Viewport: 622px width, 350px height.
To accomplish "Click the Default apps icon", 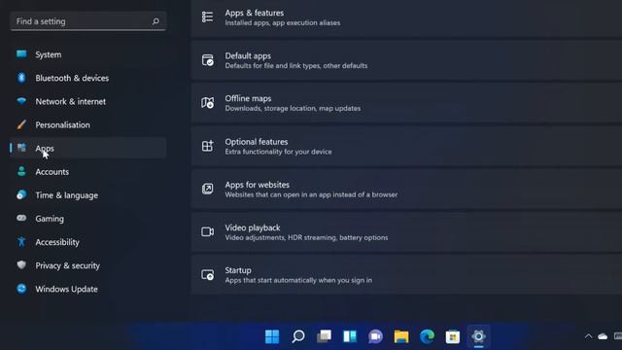I will click(x=207, y=60).
